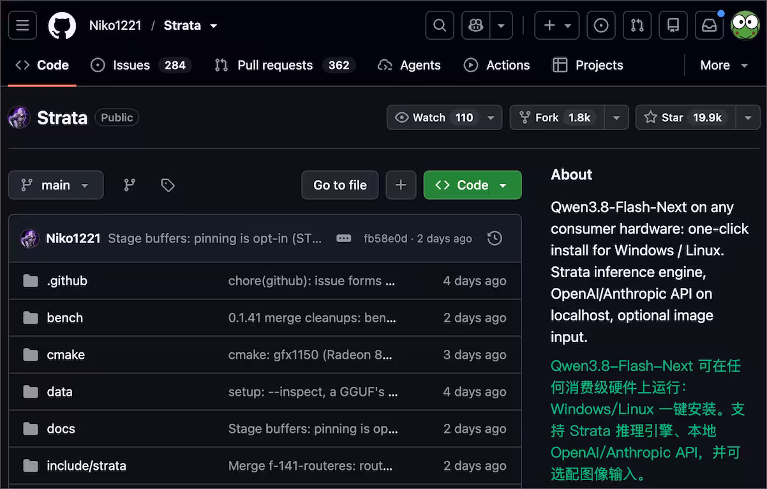Screen dimensions: 767x489
Task: Expand the More tabs menu
Action: [724, 65]
